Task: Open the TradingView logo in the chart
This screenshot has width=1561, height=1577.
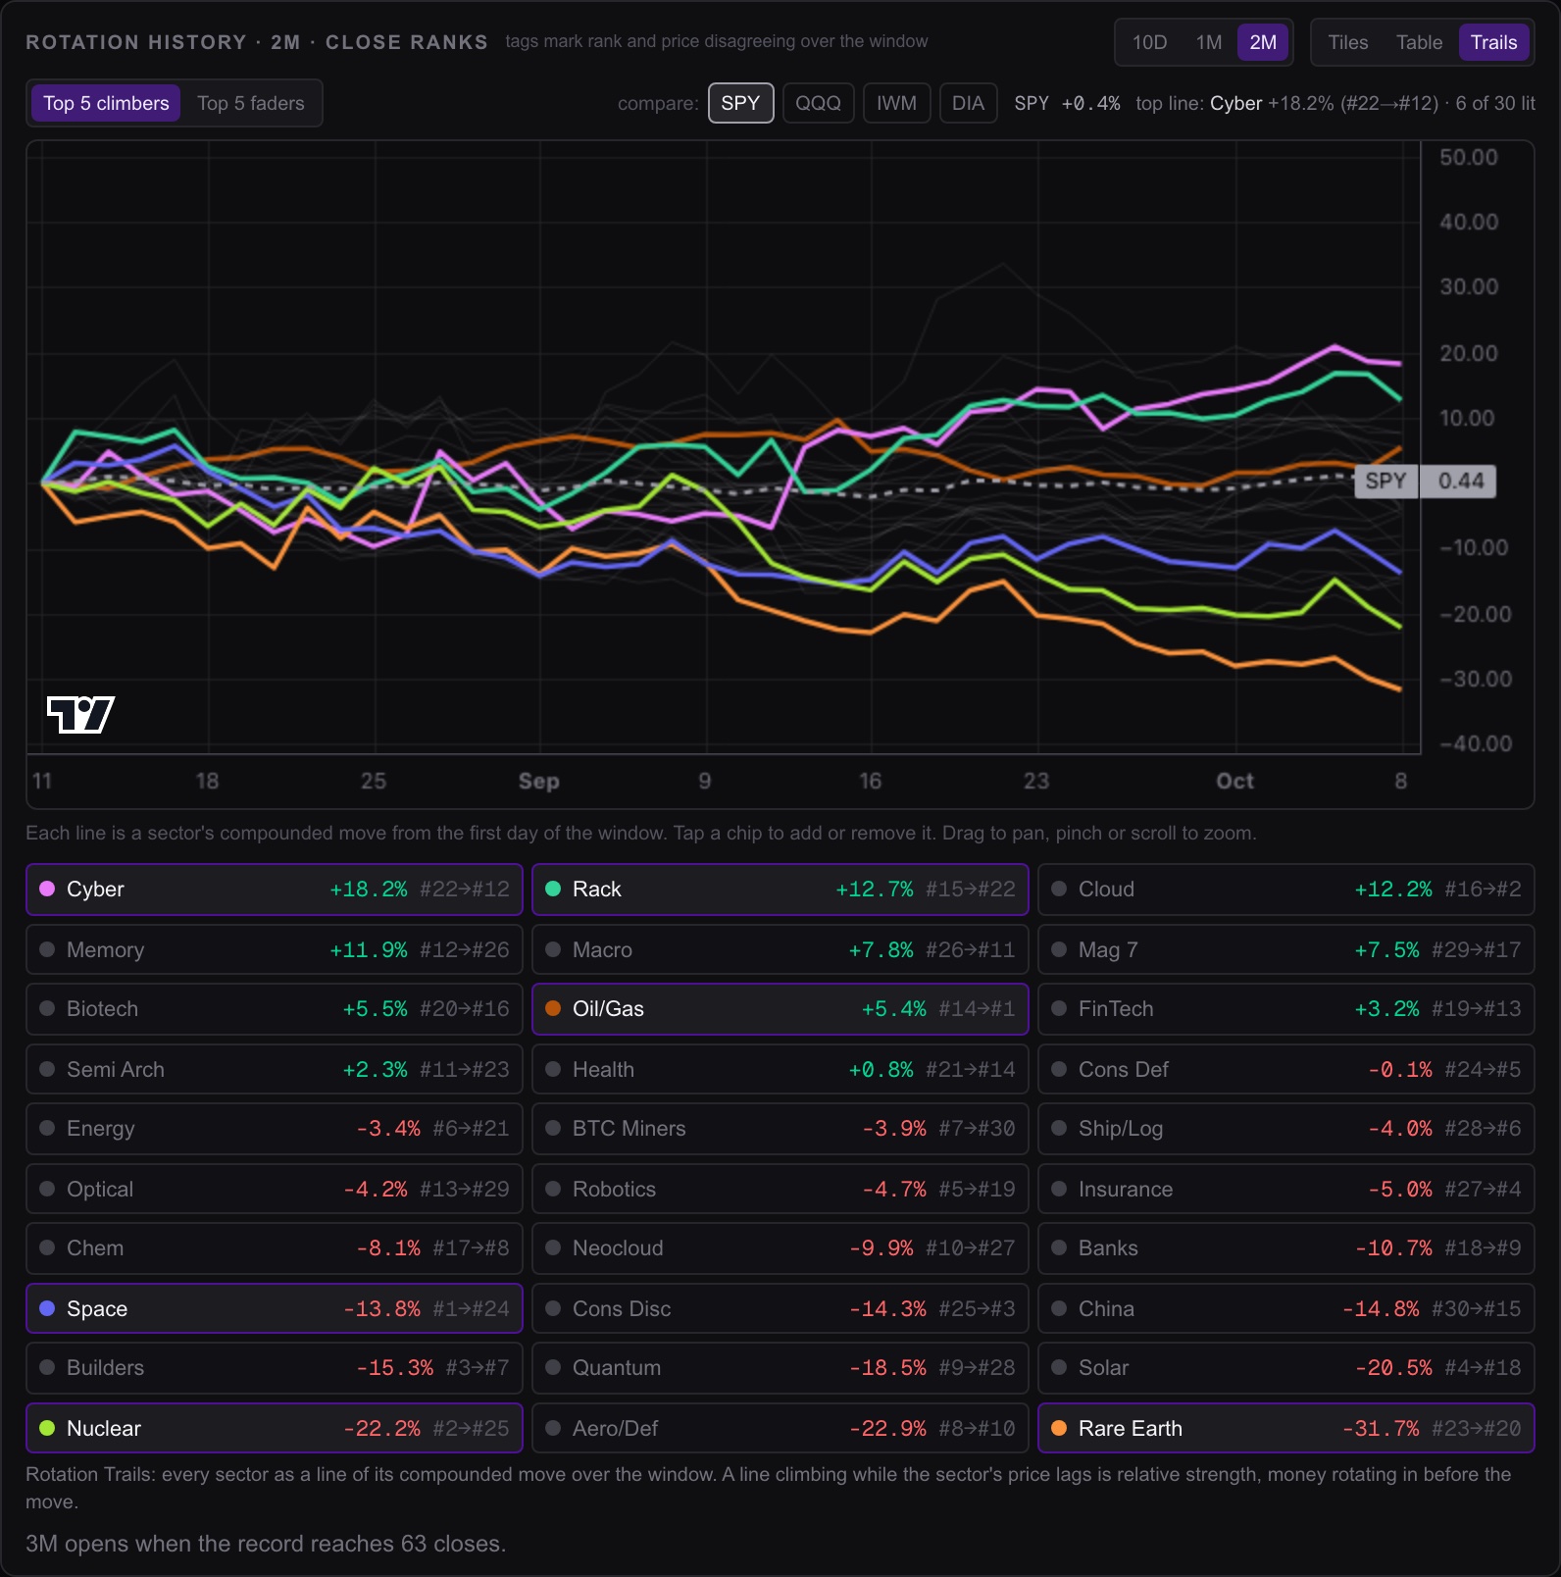Action: pyautogui.click(x=80, y=714)
